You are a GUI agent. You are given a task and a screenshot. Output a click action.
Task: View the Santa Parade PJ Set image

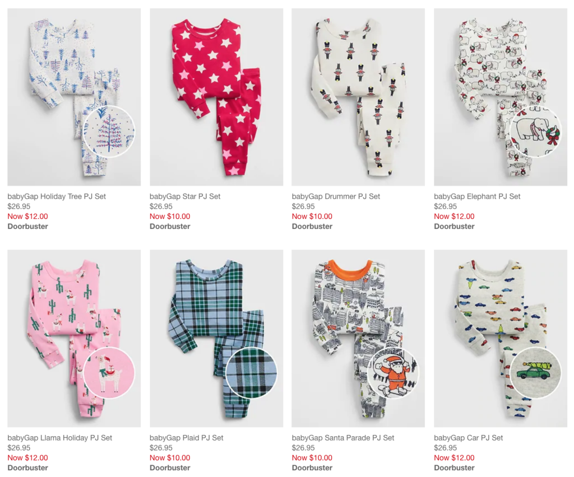click(x=358, y=339)
